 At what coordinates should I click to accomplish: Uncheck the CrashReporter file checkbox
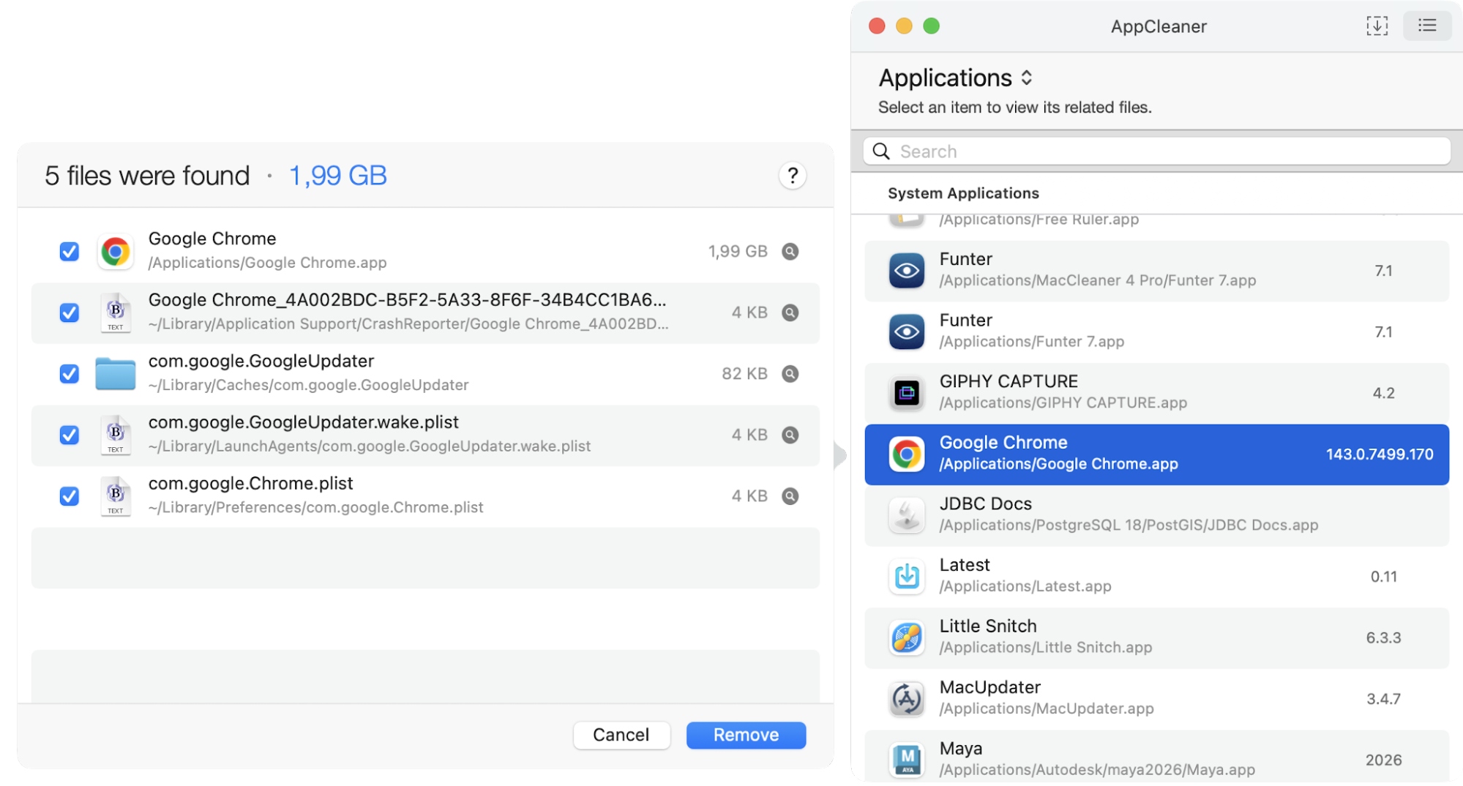point(70,313)
